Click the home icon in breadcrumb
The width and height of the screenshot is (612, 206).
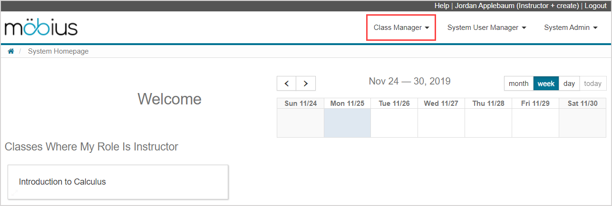coord(11,51)
